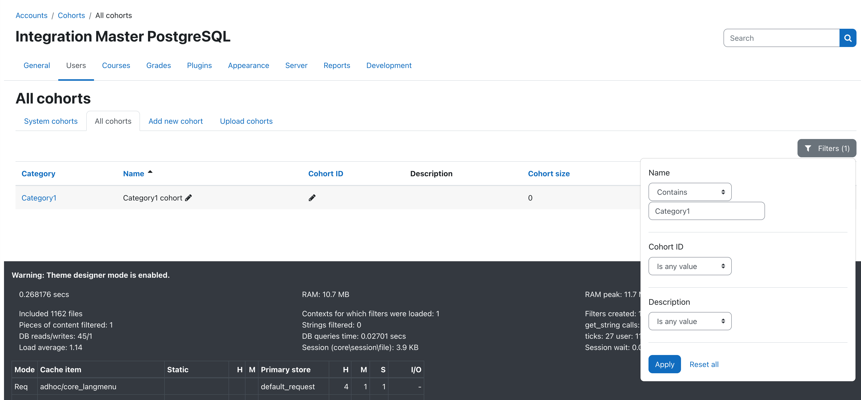
Task: Click the cohort size value 0
Action: (x=530, y=198)
